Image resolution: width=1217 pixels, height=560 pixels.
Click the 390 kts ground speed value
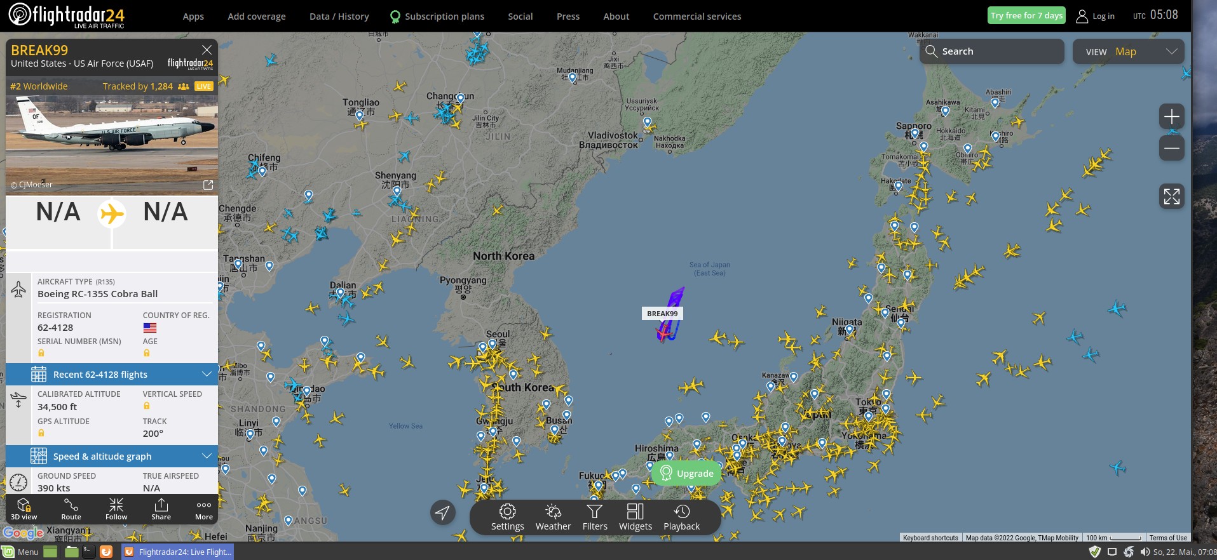tap(54, 488)
